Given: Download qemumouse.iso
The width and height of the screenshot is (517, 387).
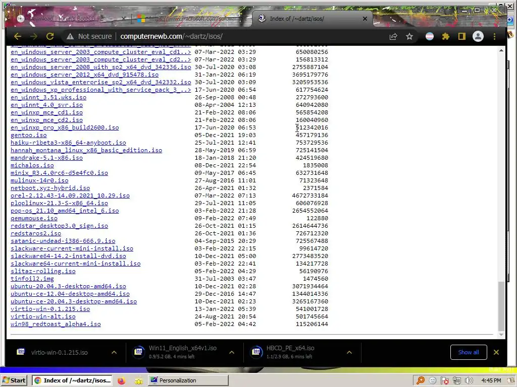Looking at the screenshot, I should pos(34,219).
